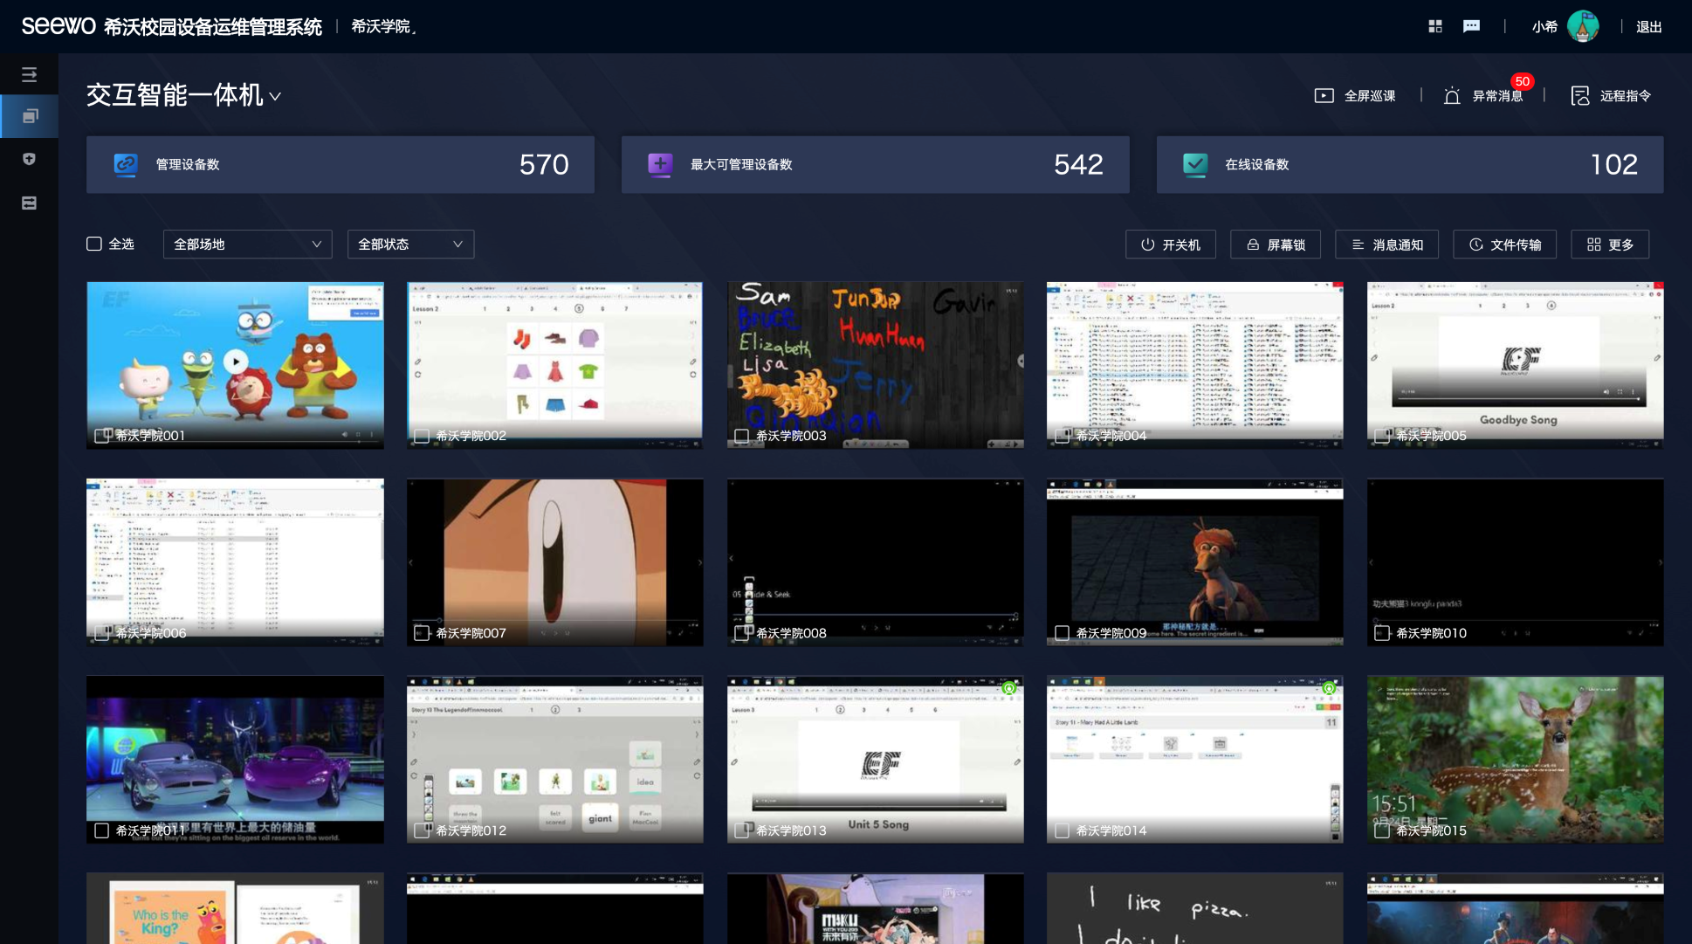Viewport: 1692px width, 944px height.
Task: Open the storage sidebar icon
Action: pyautogui.click(x=29, y=203)
